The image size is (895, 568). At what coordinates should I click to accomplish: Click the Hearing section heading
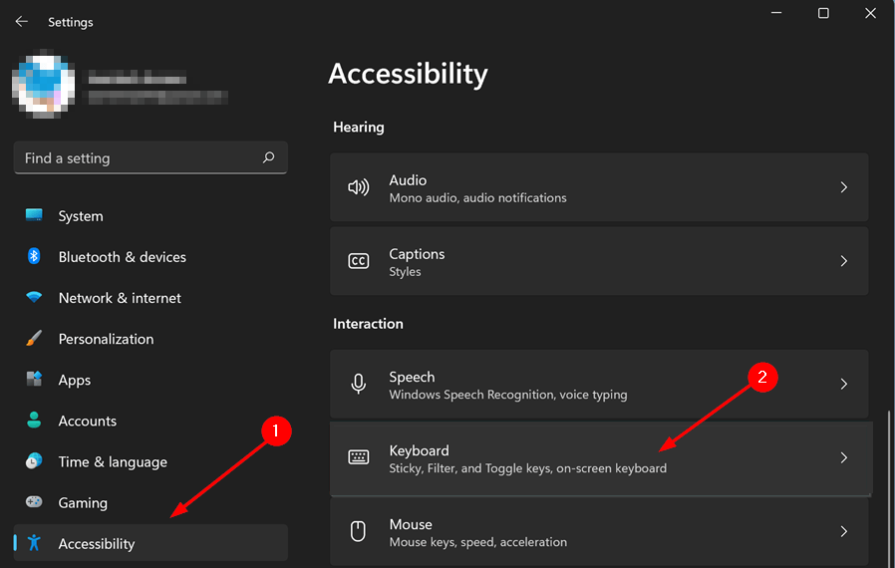pos(359,127)
